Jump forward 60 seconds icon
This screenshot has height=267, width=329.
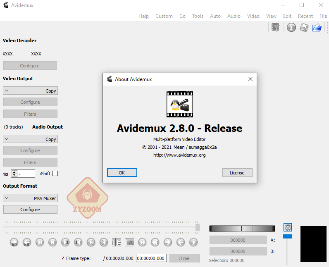tap(14, 242)
